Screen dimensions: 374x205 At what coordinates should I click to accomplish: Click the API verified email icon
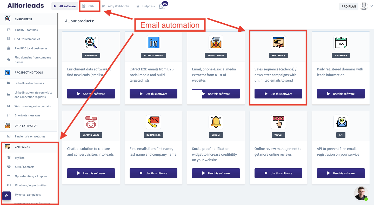[x=341, y=122]
